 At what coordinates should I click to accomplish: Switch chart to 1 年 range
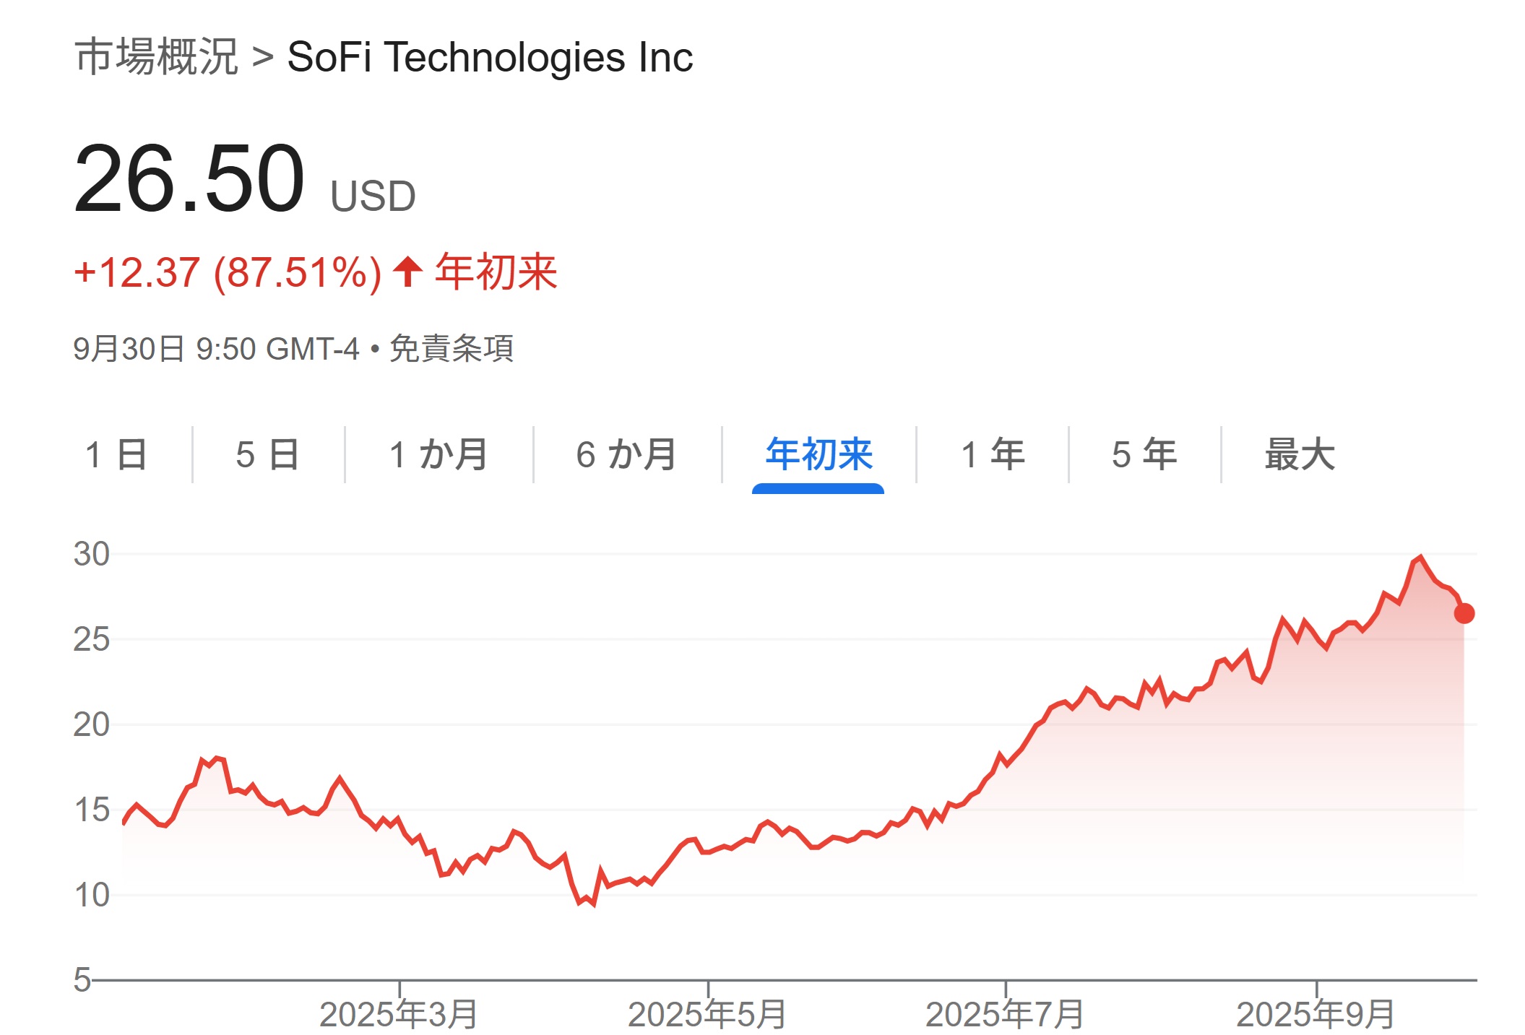993,454
